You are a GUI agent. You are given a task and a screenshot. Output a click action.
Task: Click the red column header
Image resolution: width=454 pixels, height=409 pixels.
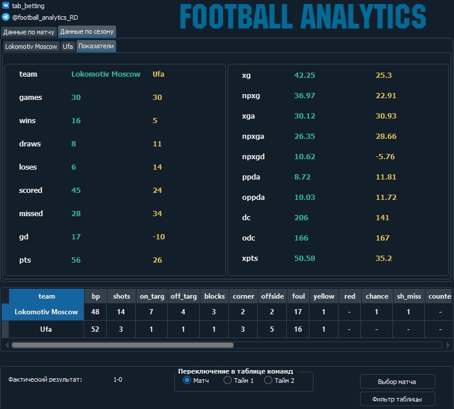[x=349, y=296]
